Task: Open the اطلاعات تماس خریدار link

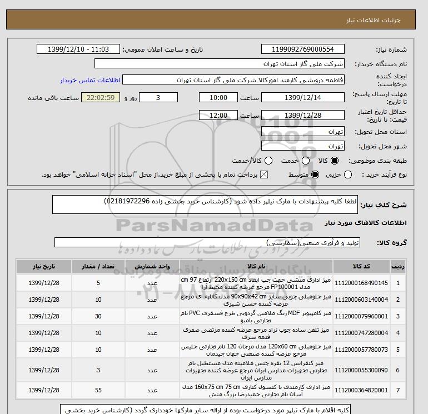Action: 90,80
